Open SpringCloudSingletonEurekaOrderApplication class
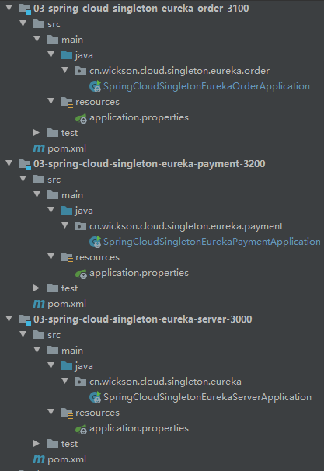The image size is (324, 471). tap(207, 86)
